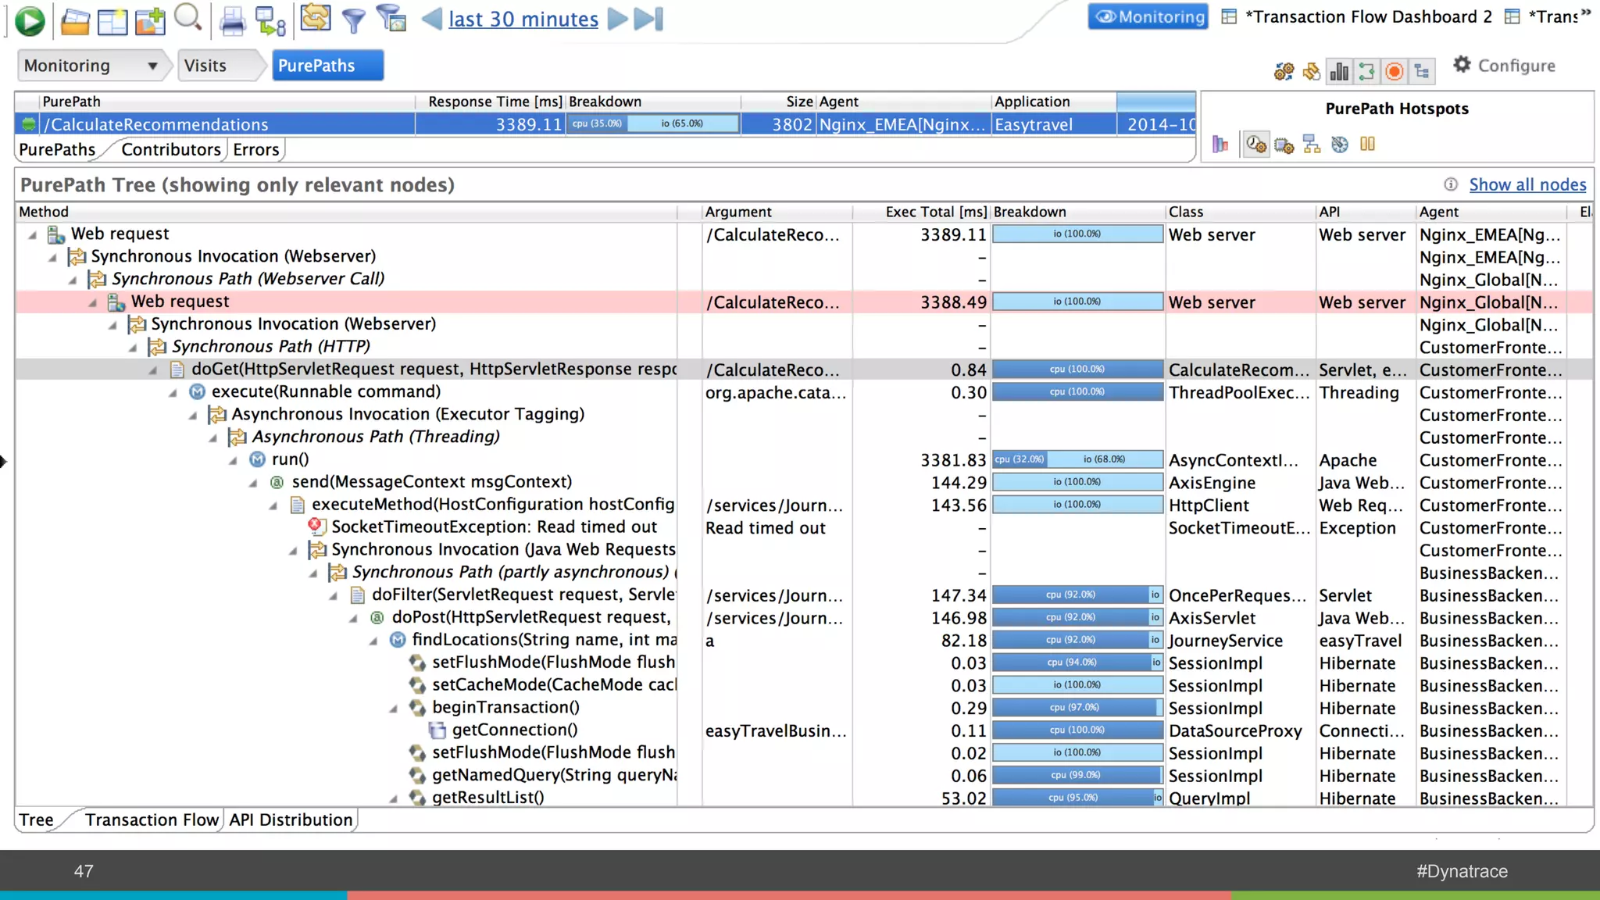
Task: Click the CPU chip with gear icon
Action: tap(1284, 145)
